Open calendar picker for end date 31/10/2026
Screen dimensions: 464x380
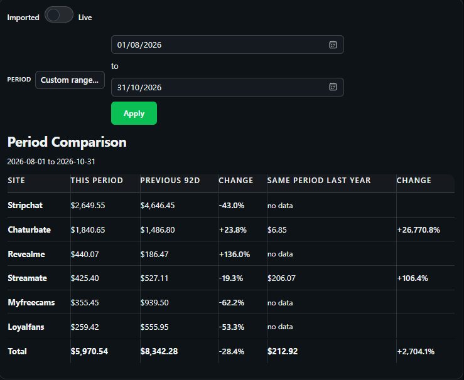tap(333, 87)
